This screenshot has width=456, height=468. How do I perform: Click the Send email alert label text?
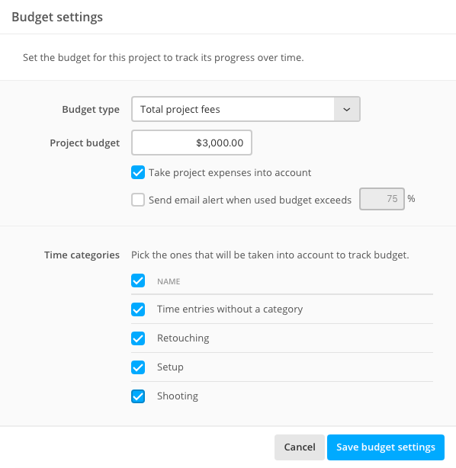250,200
